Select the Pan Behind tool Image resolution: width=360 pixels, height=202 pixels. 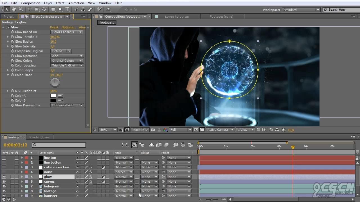click(44, 10)
